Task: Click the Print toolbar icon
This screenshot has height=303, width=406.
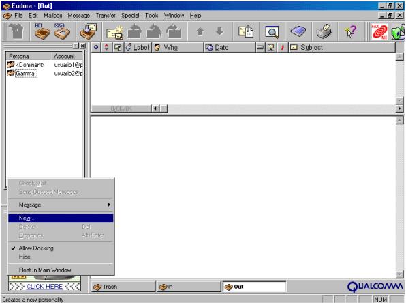Action: tap(324, 31)
